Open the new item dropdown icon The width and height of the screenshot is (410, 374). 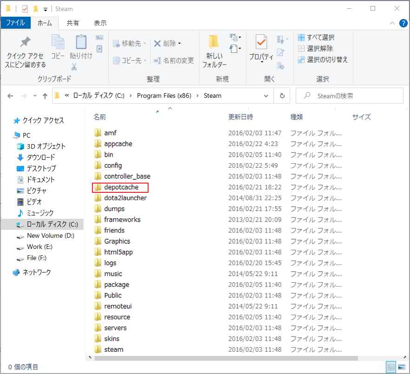click(x=235, y=38)
